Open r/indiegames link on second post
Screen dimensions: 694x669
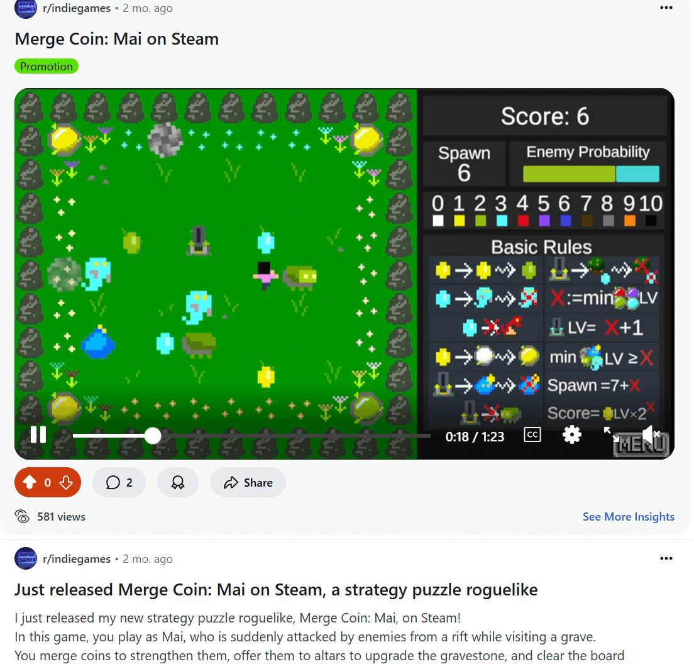tap(77, 559)
